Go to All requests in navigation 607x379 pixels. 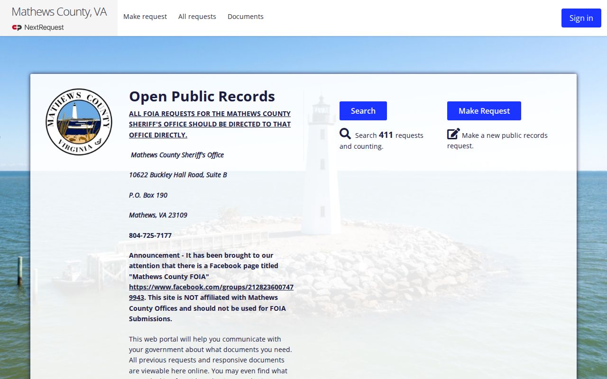click(197, 17)
